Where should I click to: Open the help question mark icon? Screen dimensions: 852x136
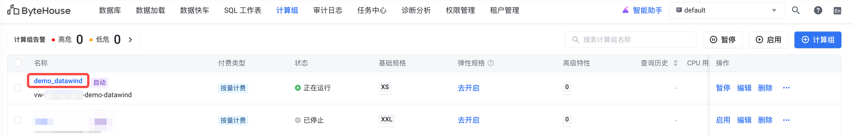tap(817, 11)
